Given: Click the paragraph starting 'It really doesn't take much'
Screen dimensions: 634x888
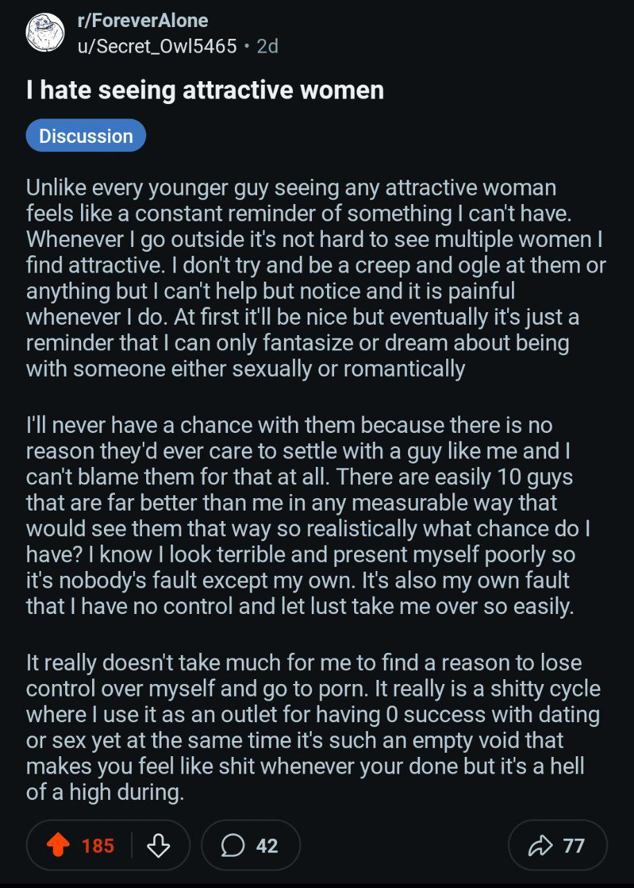Looking at the screenshot, I should 313,726.
